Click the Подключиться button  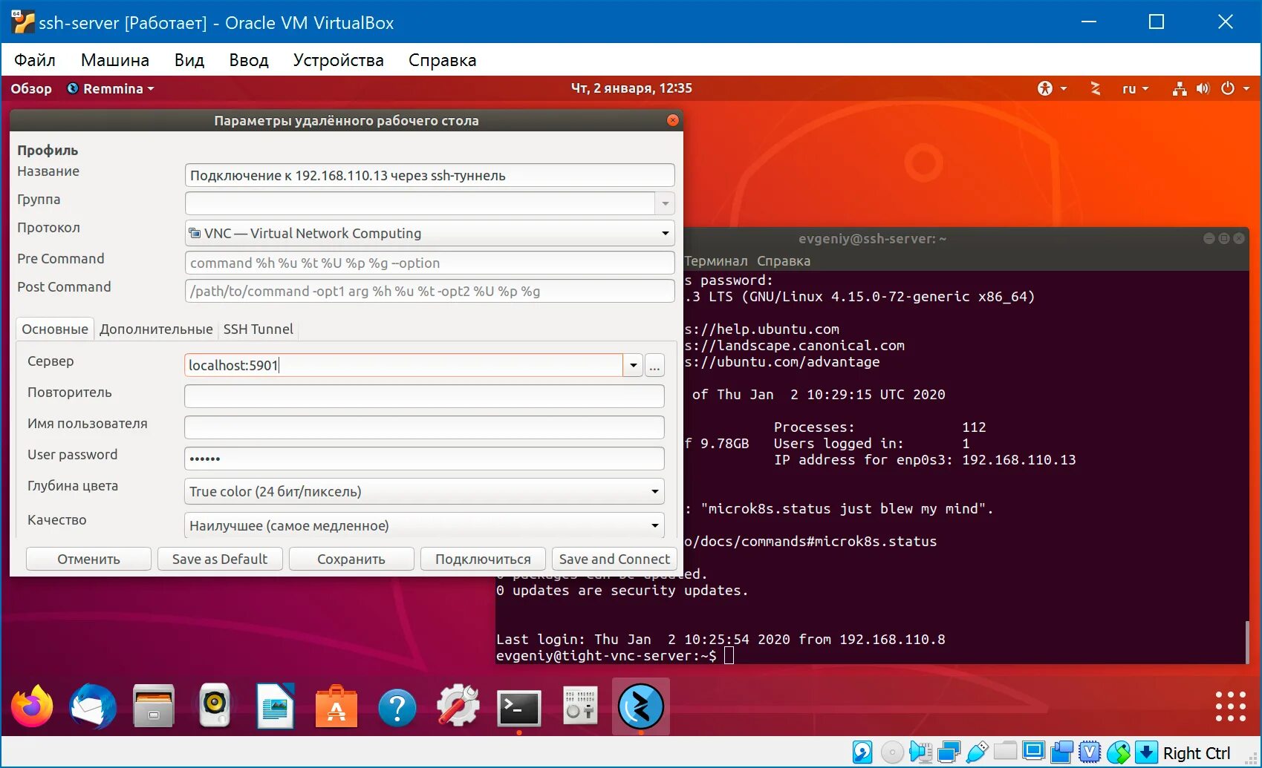[x=483, y=559]
